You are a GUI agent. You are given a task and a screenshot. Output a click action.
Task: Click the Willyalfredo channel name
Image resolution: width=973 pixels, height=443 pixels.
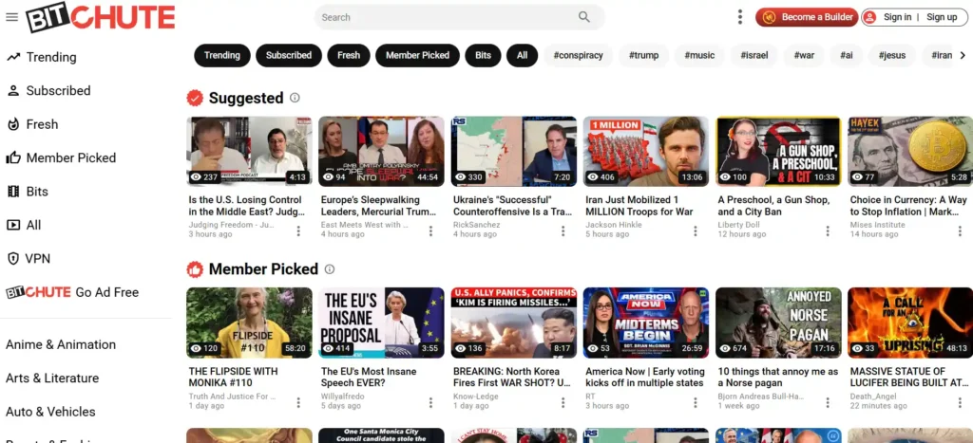pos(342,396)
